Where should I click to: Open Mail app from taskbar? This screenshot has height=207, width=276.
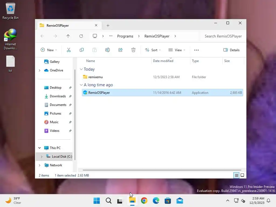pos(180,201)
